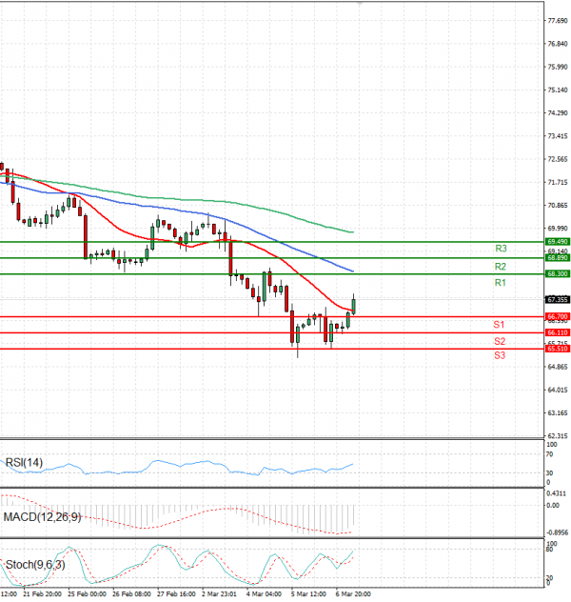Viewport: 571px width, 602px height.
Task: Click the 21 Feb 20:00 time label
Action: click(x=42, y=594)
